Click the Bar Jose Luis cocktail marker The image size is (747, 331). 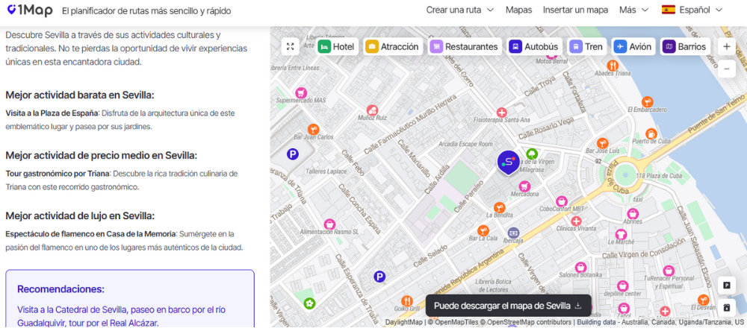[603, 142]
